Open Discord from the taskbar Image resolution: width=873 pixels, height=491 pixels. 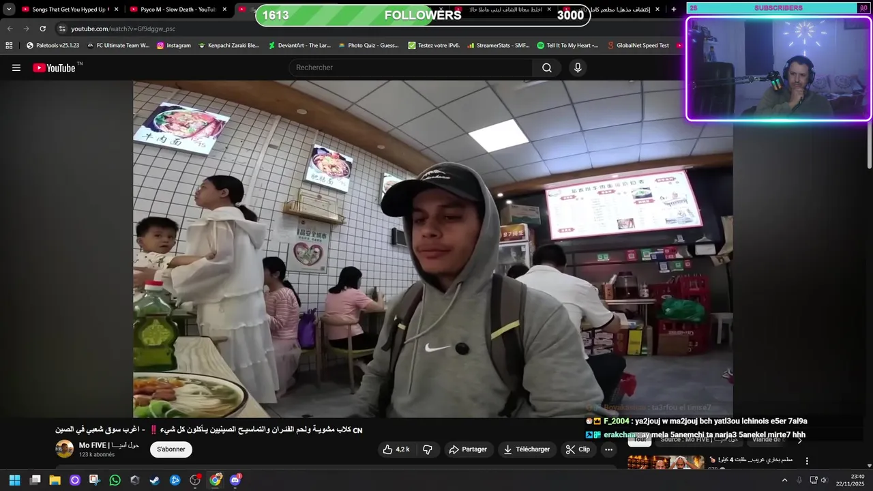(x=235, y=480)
